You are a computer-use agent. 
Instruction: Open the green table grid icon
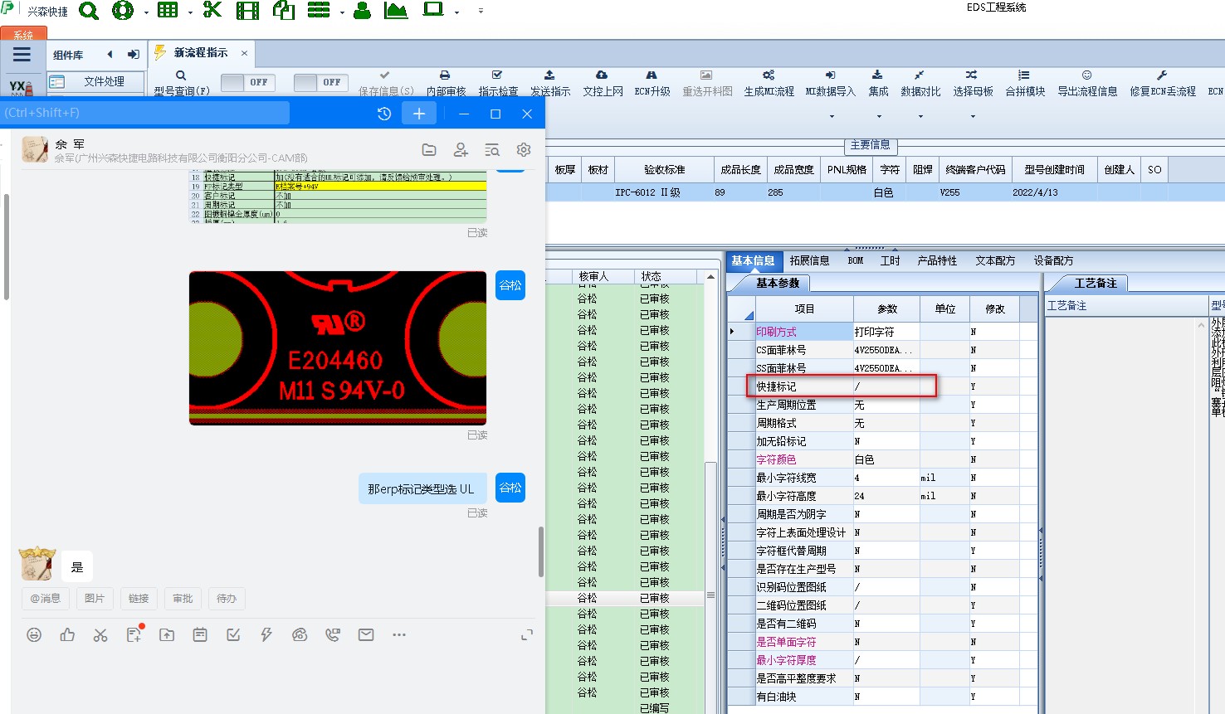point(168,11)
